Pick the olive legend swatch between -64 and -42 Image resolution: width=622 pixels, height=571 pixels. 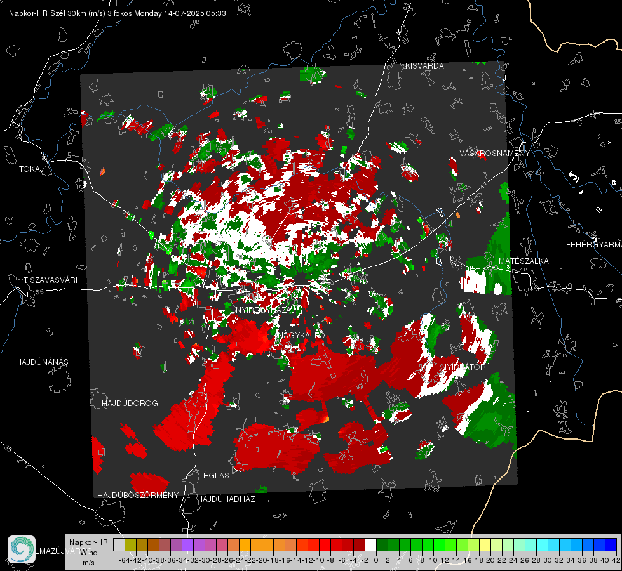(130, 545)
